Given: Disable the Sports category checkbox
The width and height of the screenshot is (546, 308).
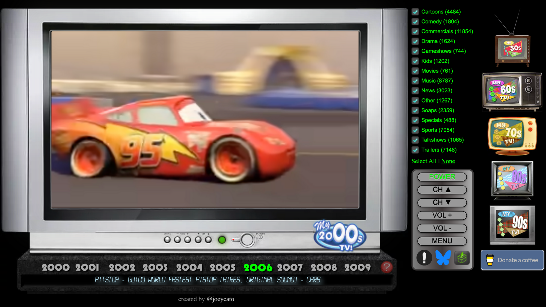Looking at the screenshot, I should (415, 130).
